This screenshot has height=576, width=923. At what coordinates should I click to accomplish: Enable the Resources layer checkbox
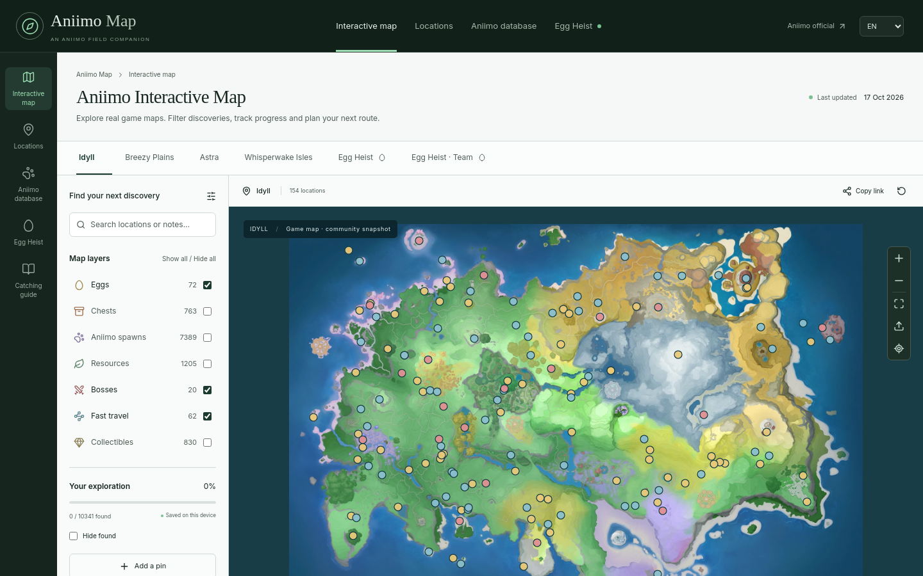(x=207, y=364)
